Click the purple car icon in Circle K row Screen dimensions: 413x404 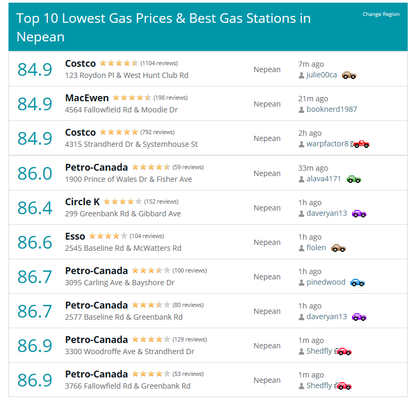click(x=359, y=214)
